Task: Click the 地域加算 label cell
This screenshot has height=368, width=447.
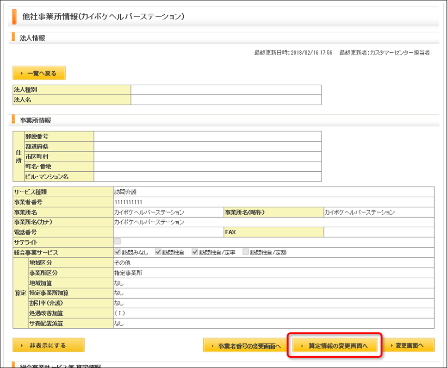Action: coord(71,283)
